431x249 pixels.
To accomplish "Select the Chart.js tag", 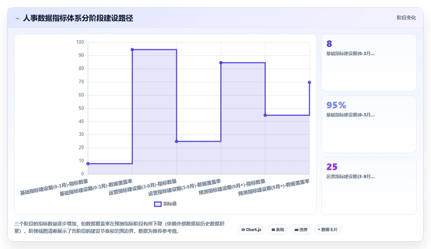I will 251,230.
